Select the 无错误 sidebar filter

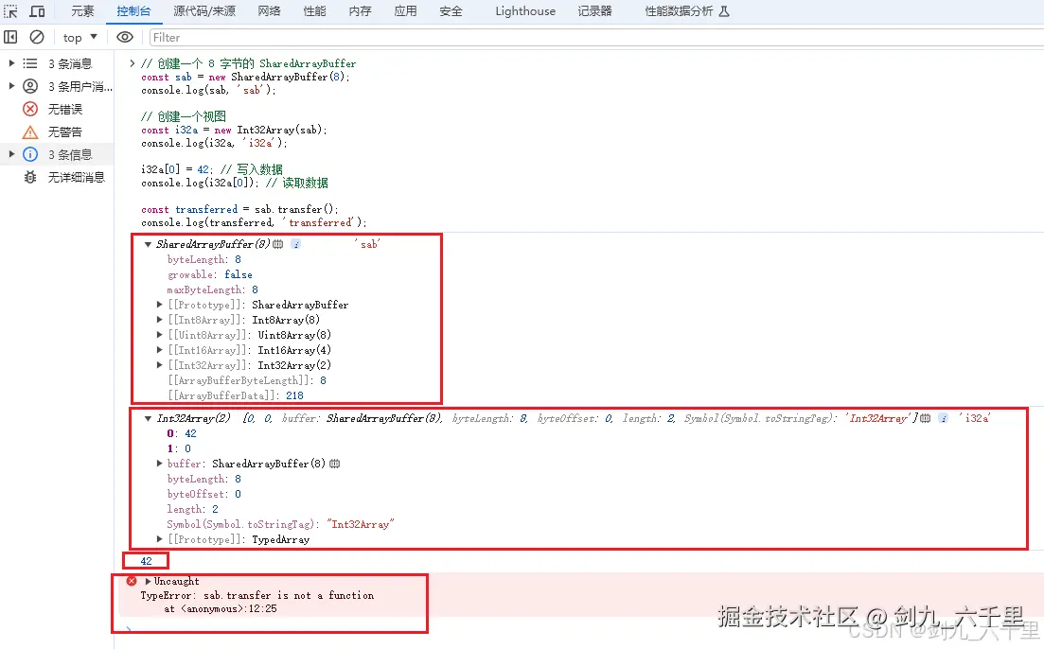(64, 109)
